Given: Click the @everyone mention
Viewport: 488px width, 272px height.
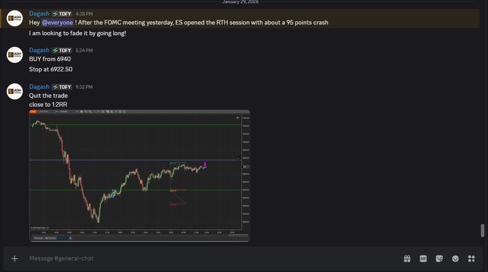Looking at the screenshot, I should [57, 23].
